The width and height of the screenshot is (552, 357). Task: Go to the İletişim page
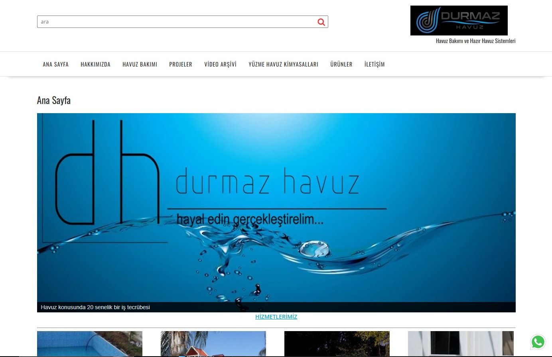tap(375, 64)
